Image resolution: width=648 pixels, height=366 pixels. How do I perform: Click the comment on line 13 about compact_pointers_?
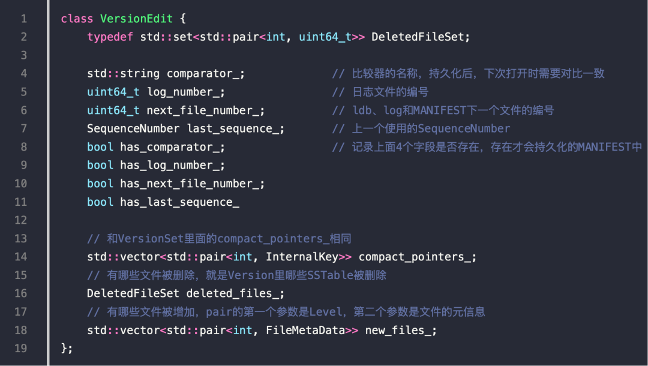(x=219, y=239)
